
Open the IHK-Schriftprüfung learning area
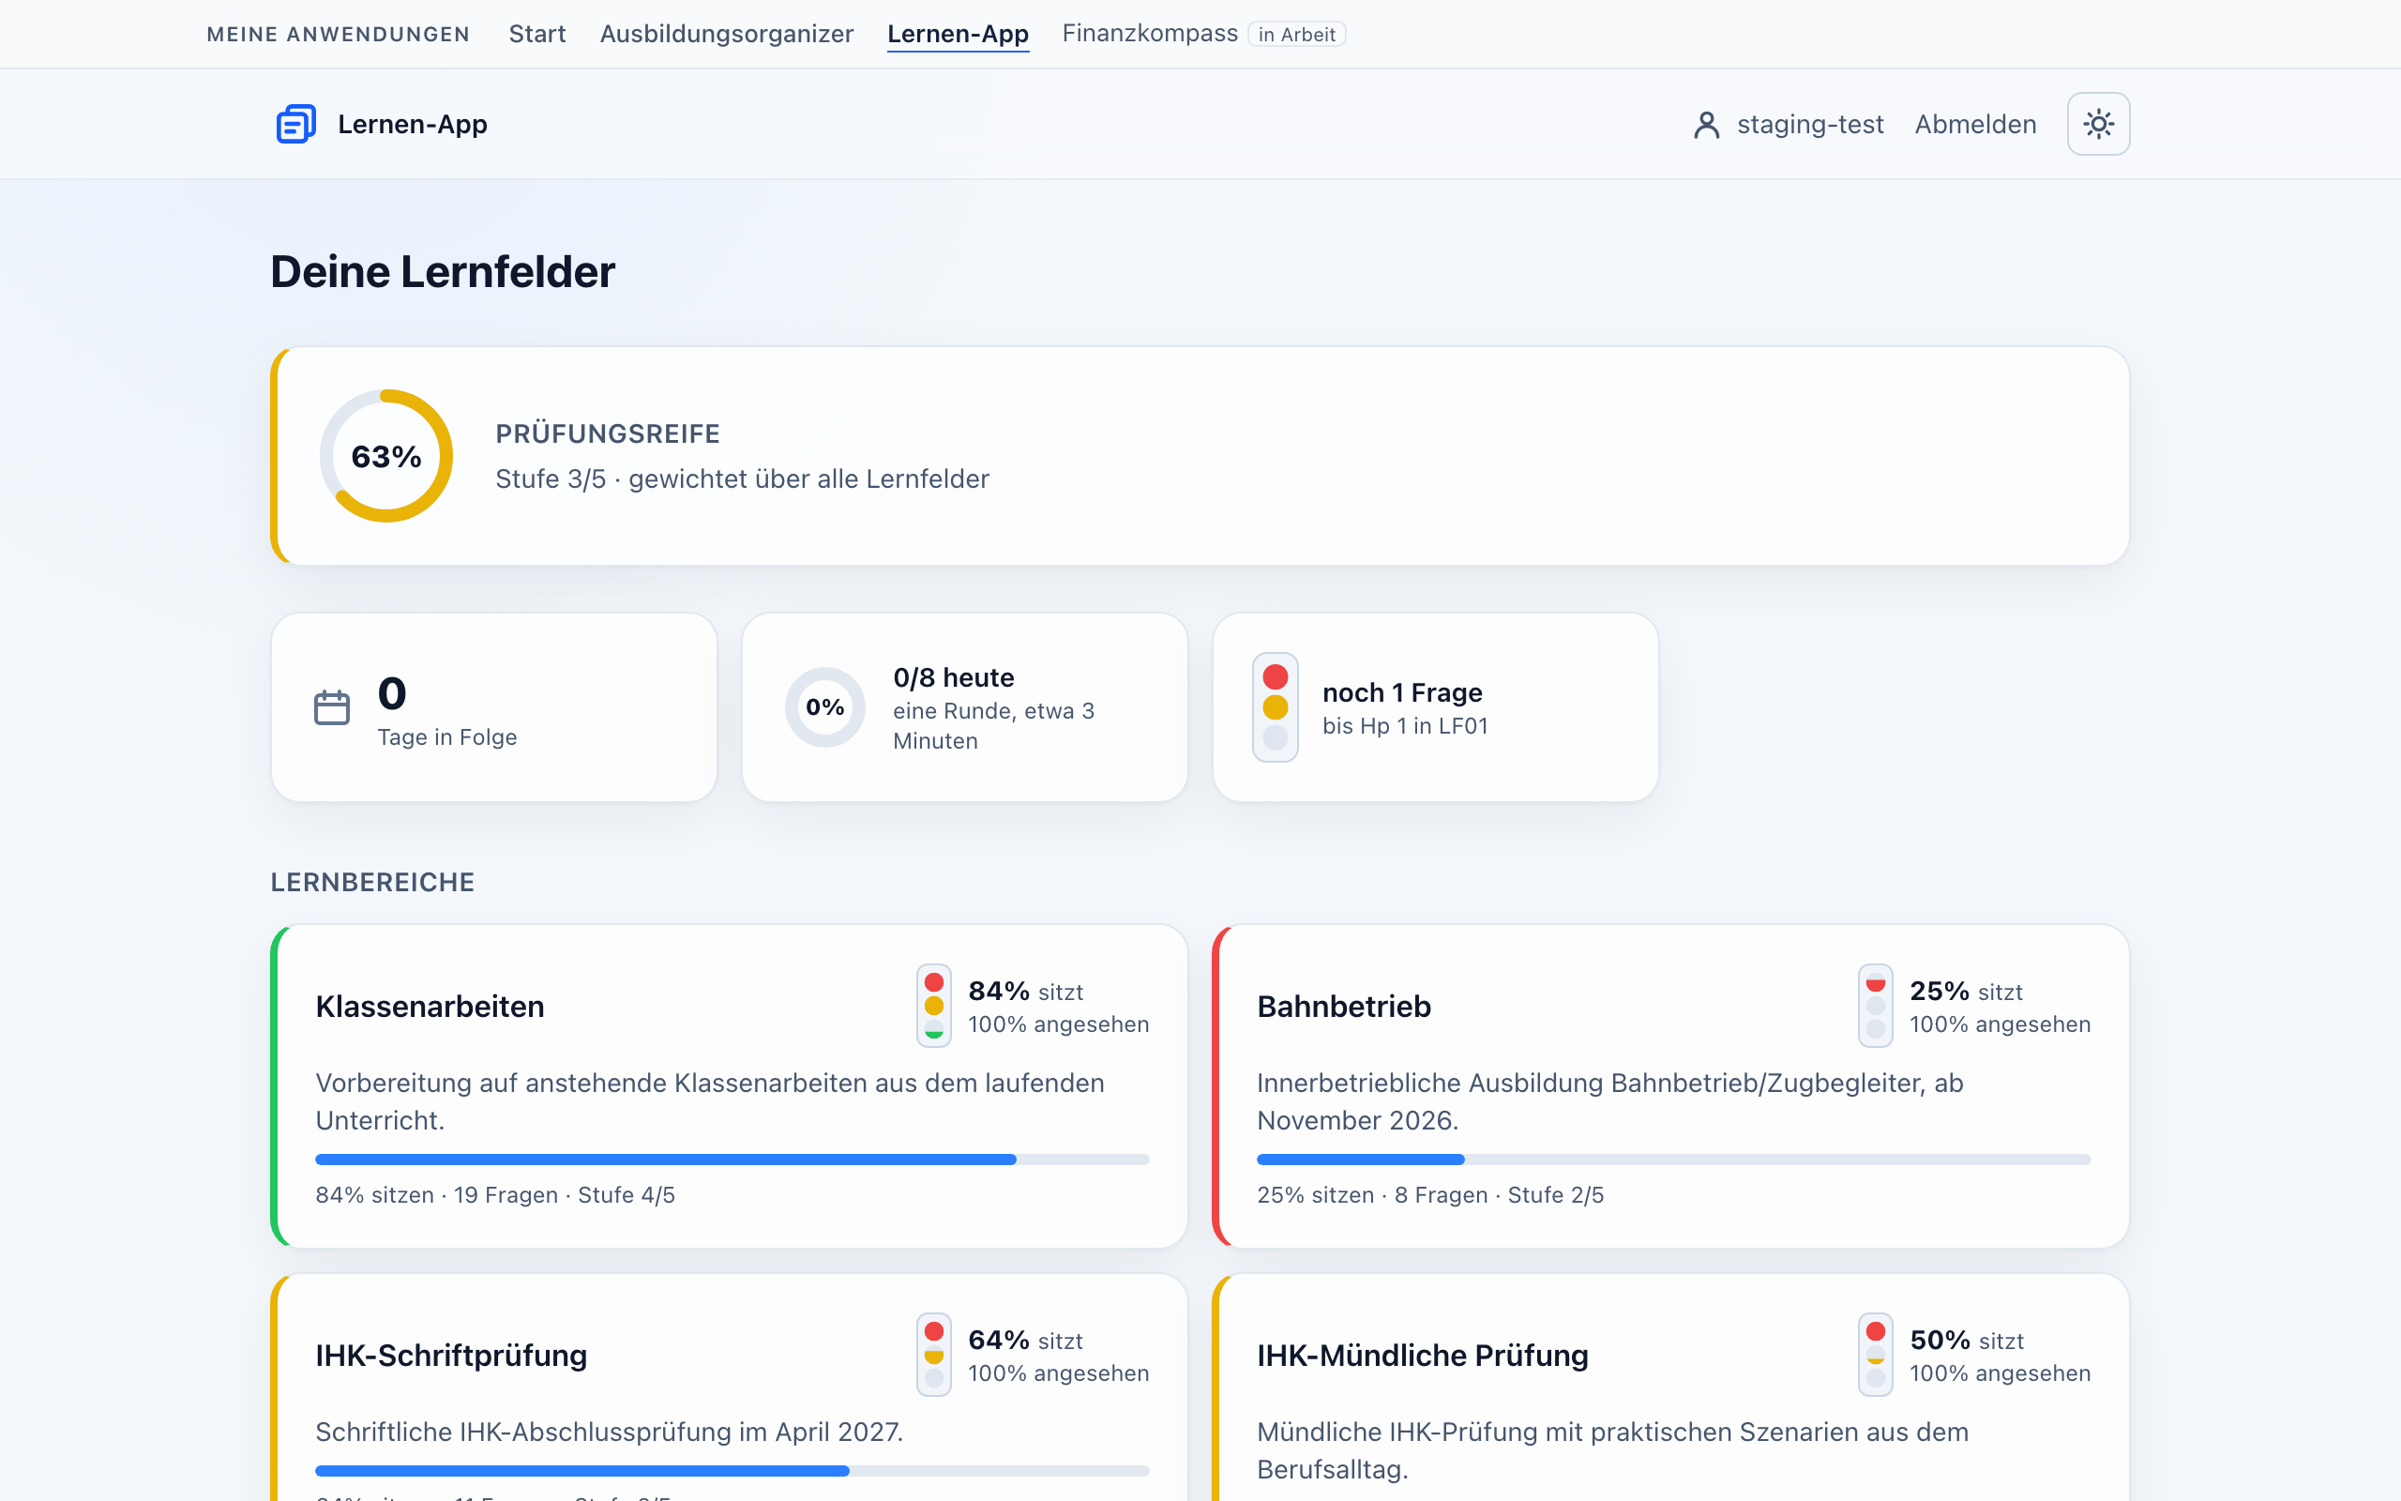coord(730,1387)
